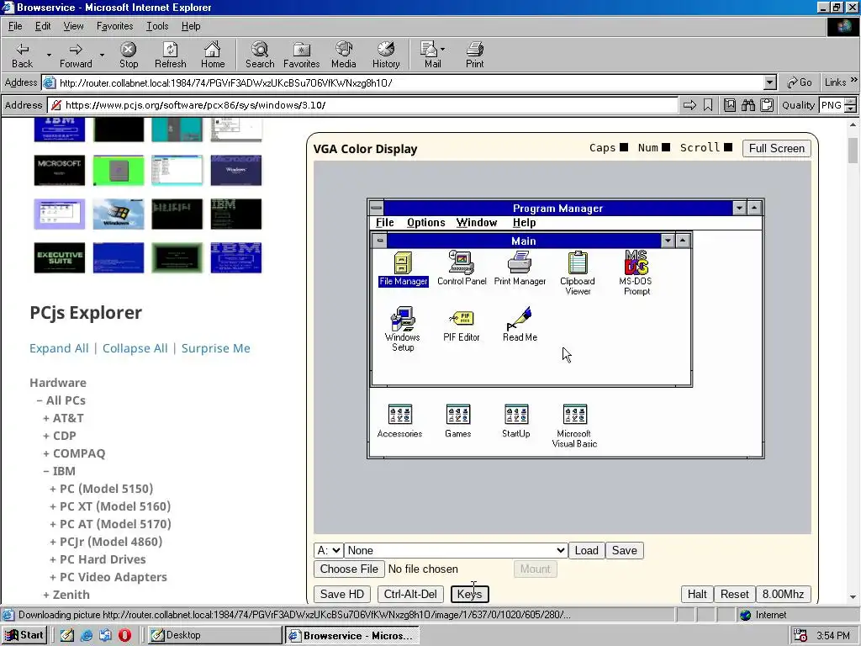The width and height of the screenshot is (861, 646).
Task: Open File Manager icon in Main group
Action: tap(403, 268)
